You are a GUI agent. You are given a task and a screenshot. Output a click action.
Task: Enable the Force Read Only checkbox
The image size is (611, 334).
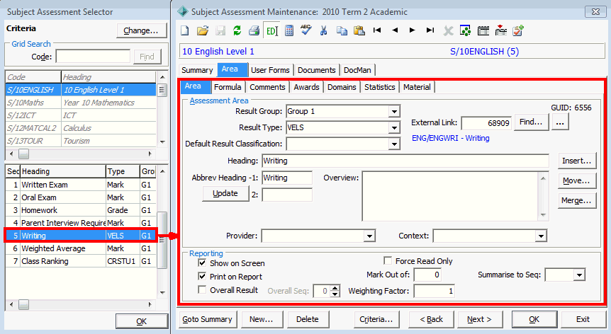(388, 260)
